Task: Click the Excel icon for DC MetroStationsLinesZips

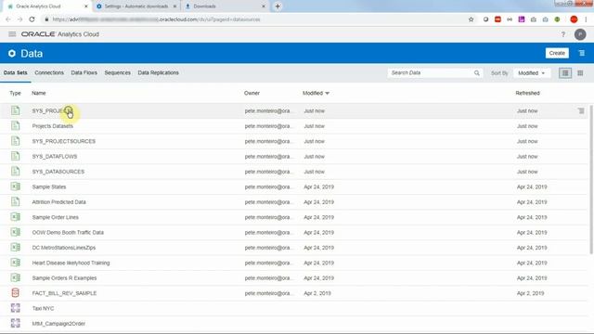Action: 15,247
